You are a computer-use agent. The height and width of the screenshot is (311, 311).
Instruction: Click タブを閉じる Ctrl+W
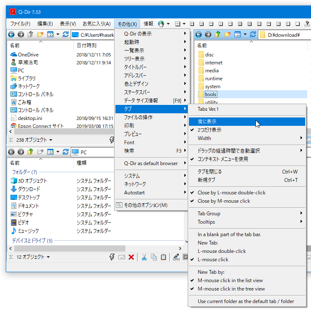pyautogui.click(x=247, y=171)
